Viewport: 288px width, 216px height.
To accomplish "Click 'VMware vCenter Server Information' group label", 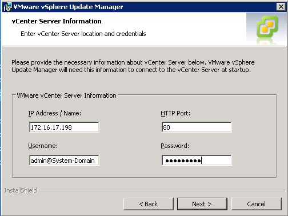I will [66, 95].
